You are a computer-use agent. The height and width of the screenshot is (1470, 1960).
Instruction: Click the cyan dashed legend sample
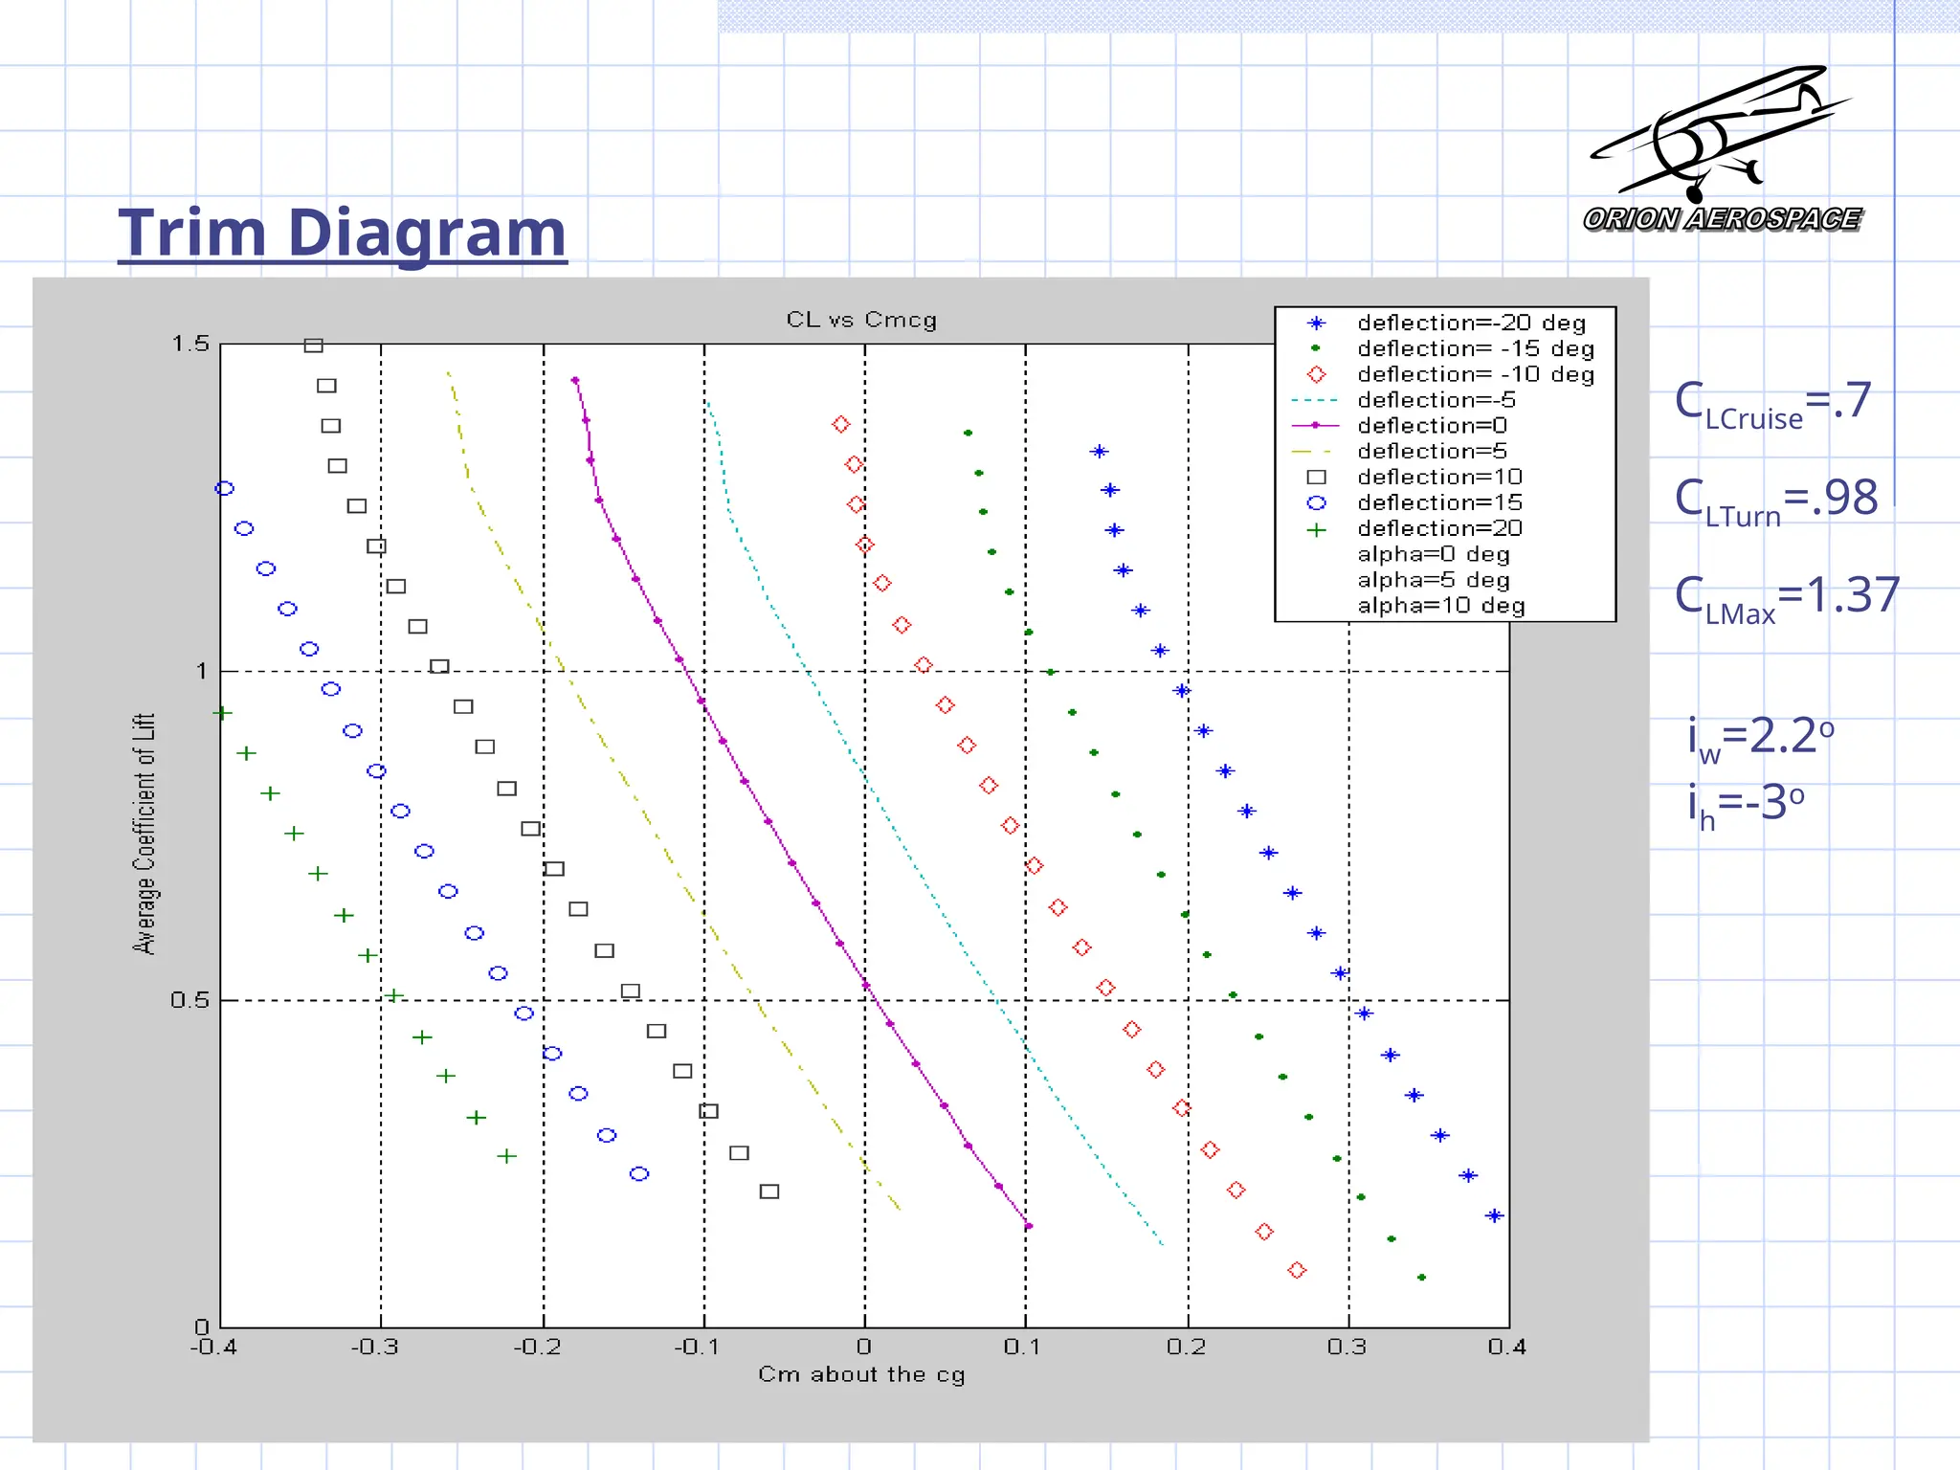pos(1315,400)
